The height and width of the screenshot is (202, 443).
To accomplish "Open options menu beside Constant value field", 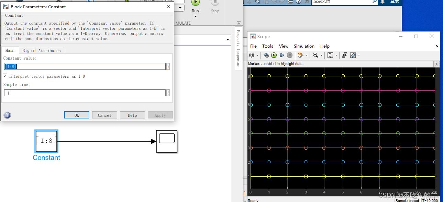I will pyautogui.click(x=168, y=66).
